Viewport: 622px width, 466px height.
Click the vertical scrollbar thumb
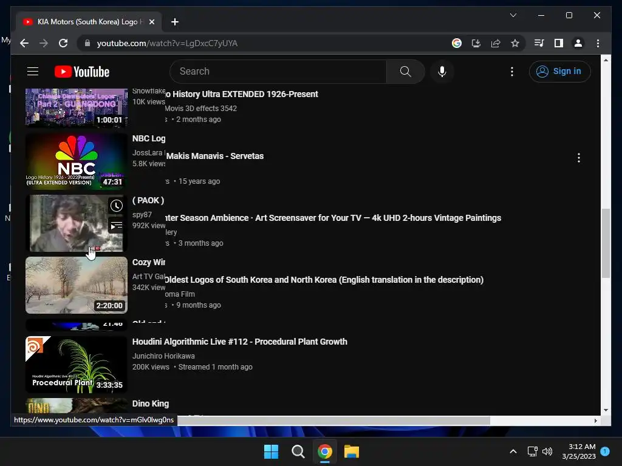coord(606,243)
